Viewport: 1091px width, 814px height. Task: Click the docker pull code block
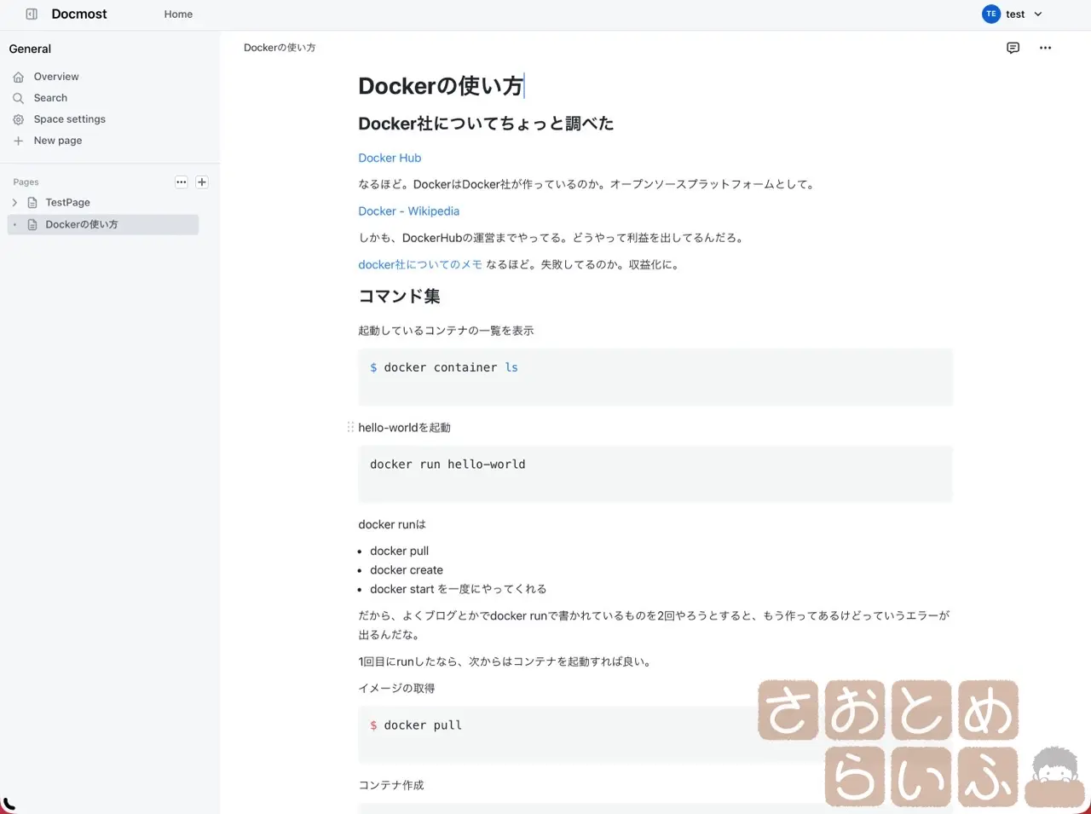coord(655,735)
